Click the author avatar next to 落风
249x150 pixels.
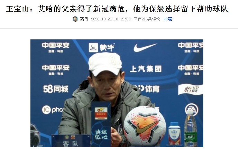coord(75,19)
